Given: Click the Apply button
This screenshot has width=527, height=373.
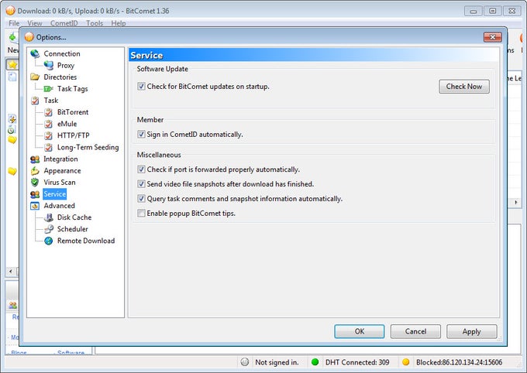Looking at the screenshot, I should pos(471,331).
